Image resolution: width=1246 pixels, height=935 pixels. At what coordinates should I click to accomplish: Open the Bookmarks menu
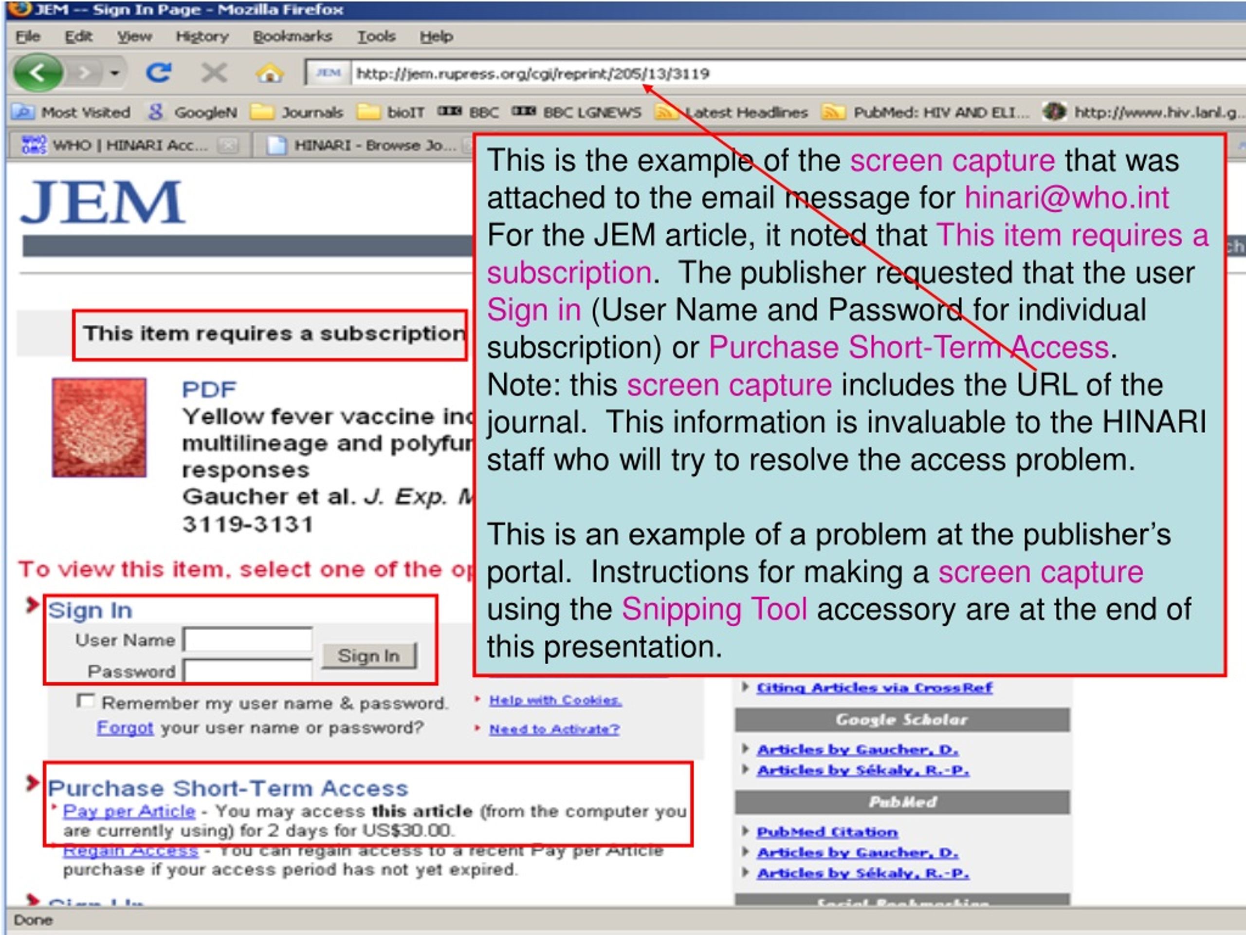293,37
